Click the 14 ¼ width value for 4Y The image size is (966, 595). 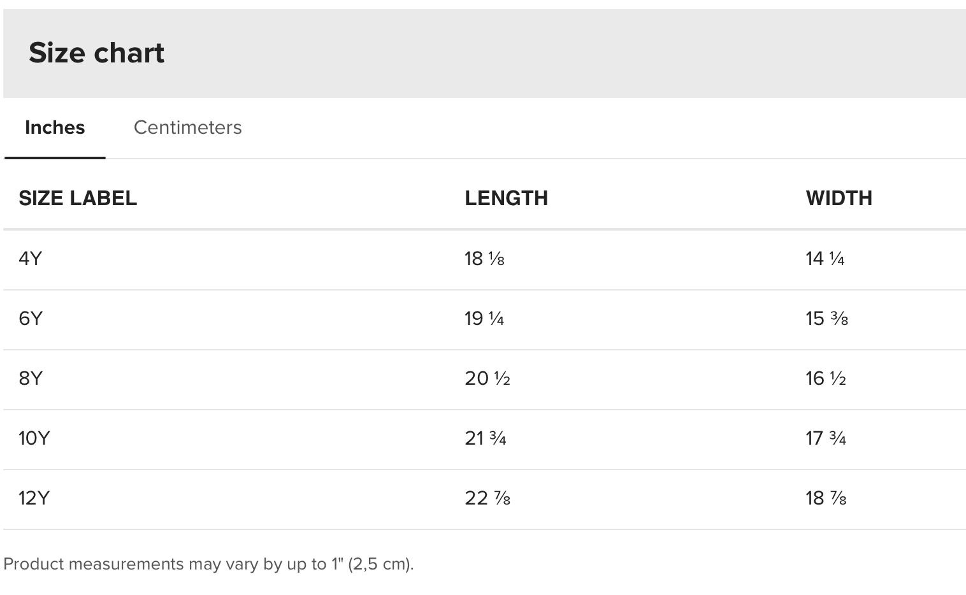pos(825,259)
